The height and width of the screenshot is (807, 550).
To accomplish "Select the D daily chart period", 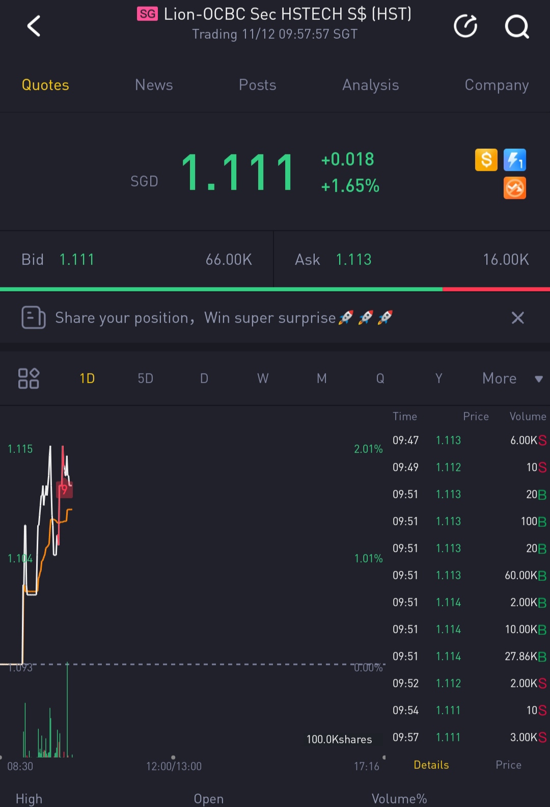I will pos(204,379).
